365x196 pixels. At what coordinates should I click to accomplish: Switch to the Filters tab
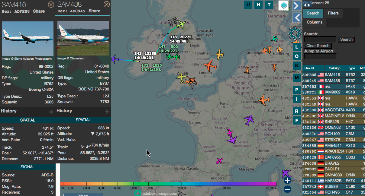click(x=333, y=13)
